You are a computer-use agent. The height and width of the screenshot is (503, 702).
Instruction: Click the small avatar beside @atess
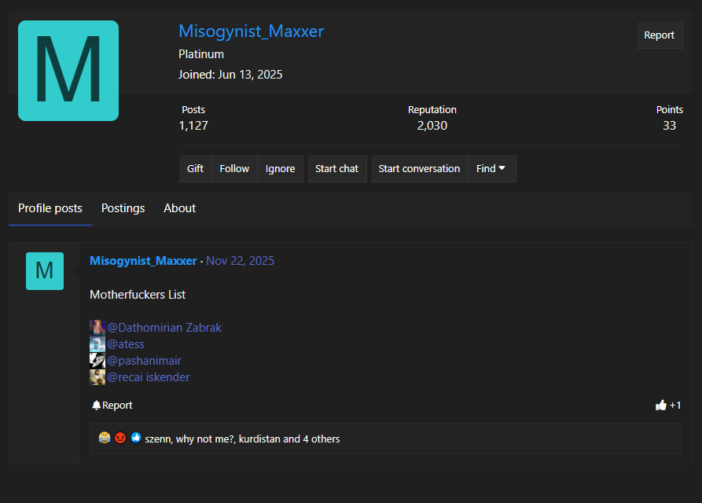click(x=97, y=344)
